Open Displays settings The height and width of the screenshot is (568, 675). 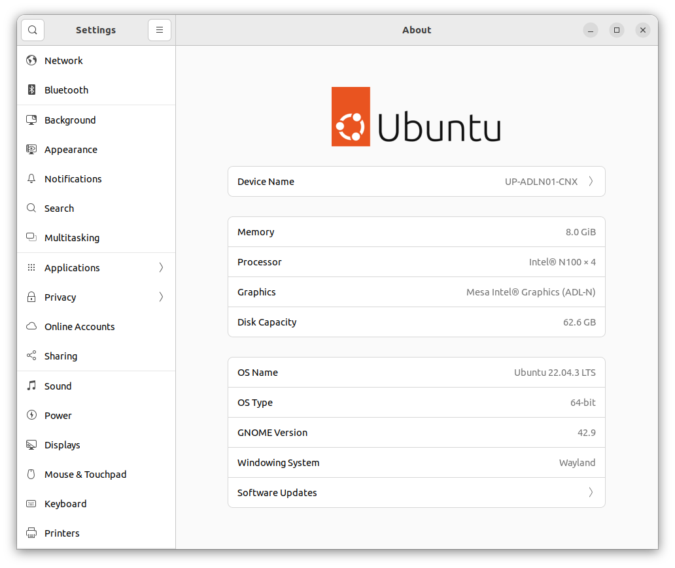click(x=96, y=444)
